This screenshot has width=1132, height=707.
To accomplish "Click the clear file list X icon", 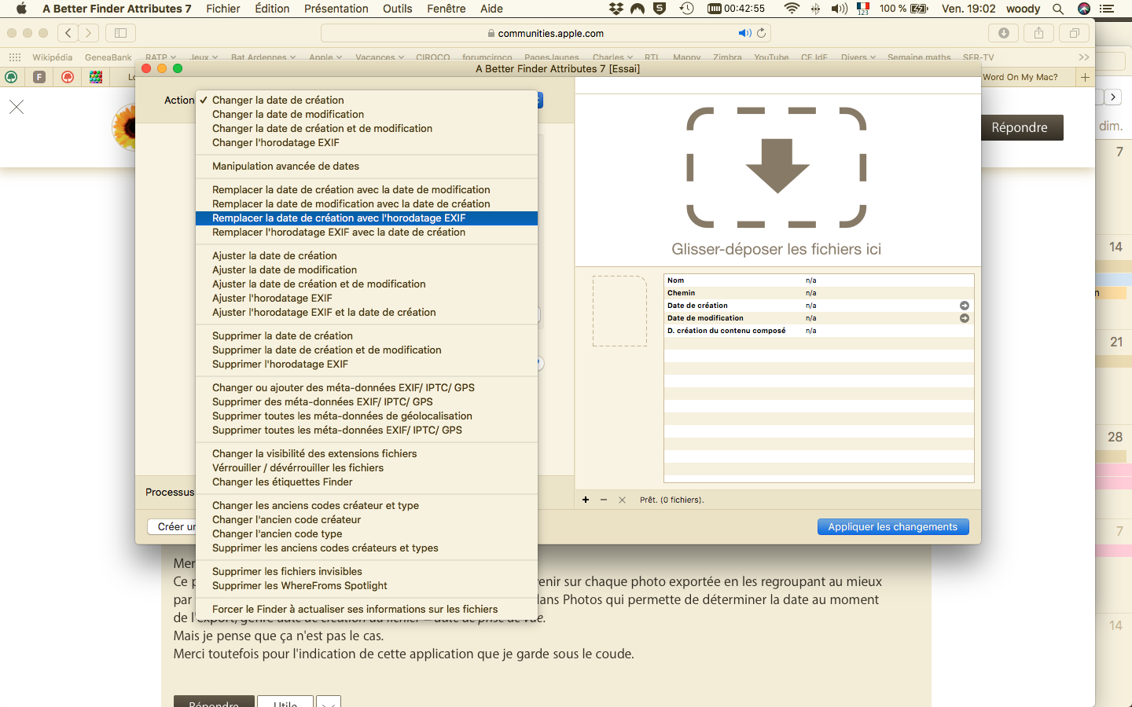I will (622, 500).
